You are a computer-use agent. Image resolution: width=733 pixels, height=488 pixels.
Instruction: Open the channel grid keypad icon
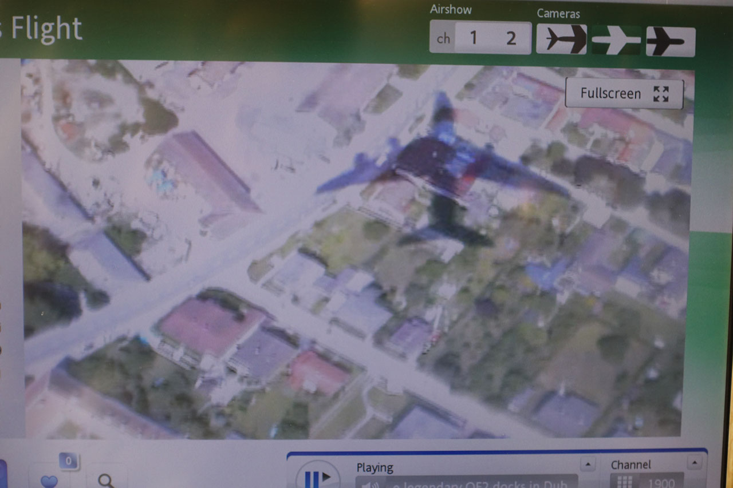click(x=624, y=482)
